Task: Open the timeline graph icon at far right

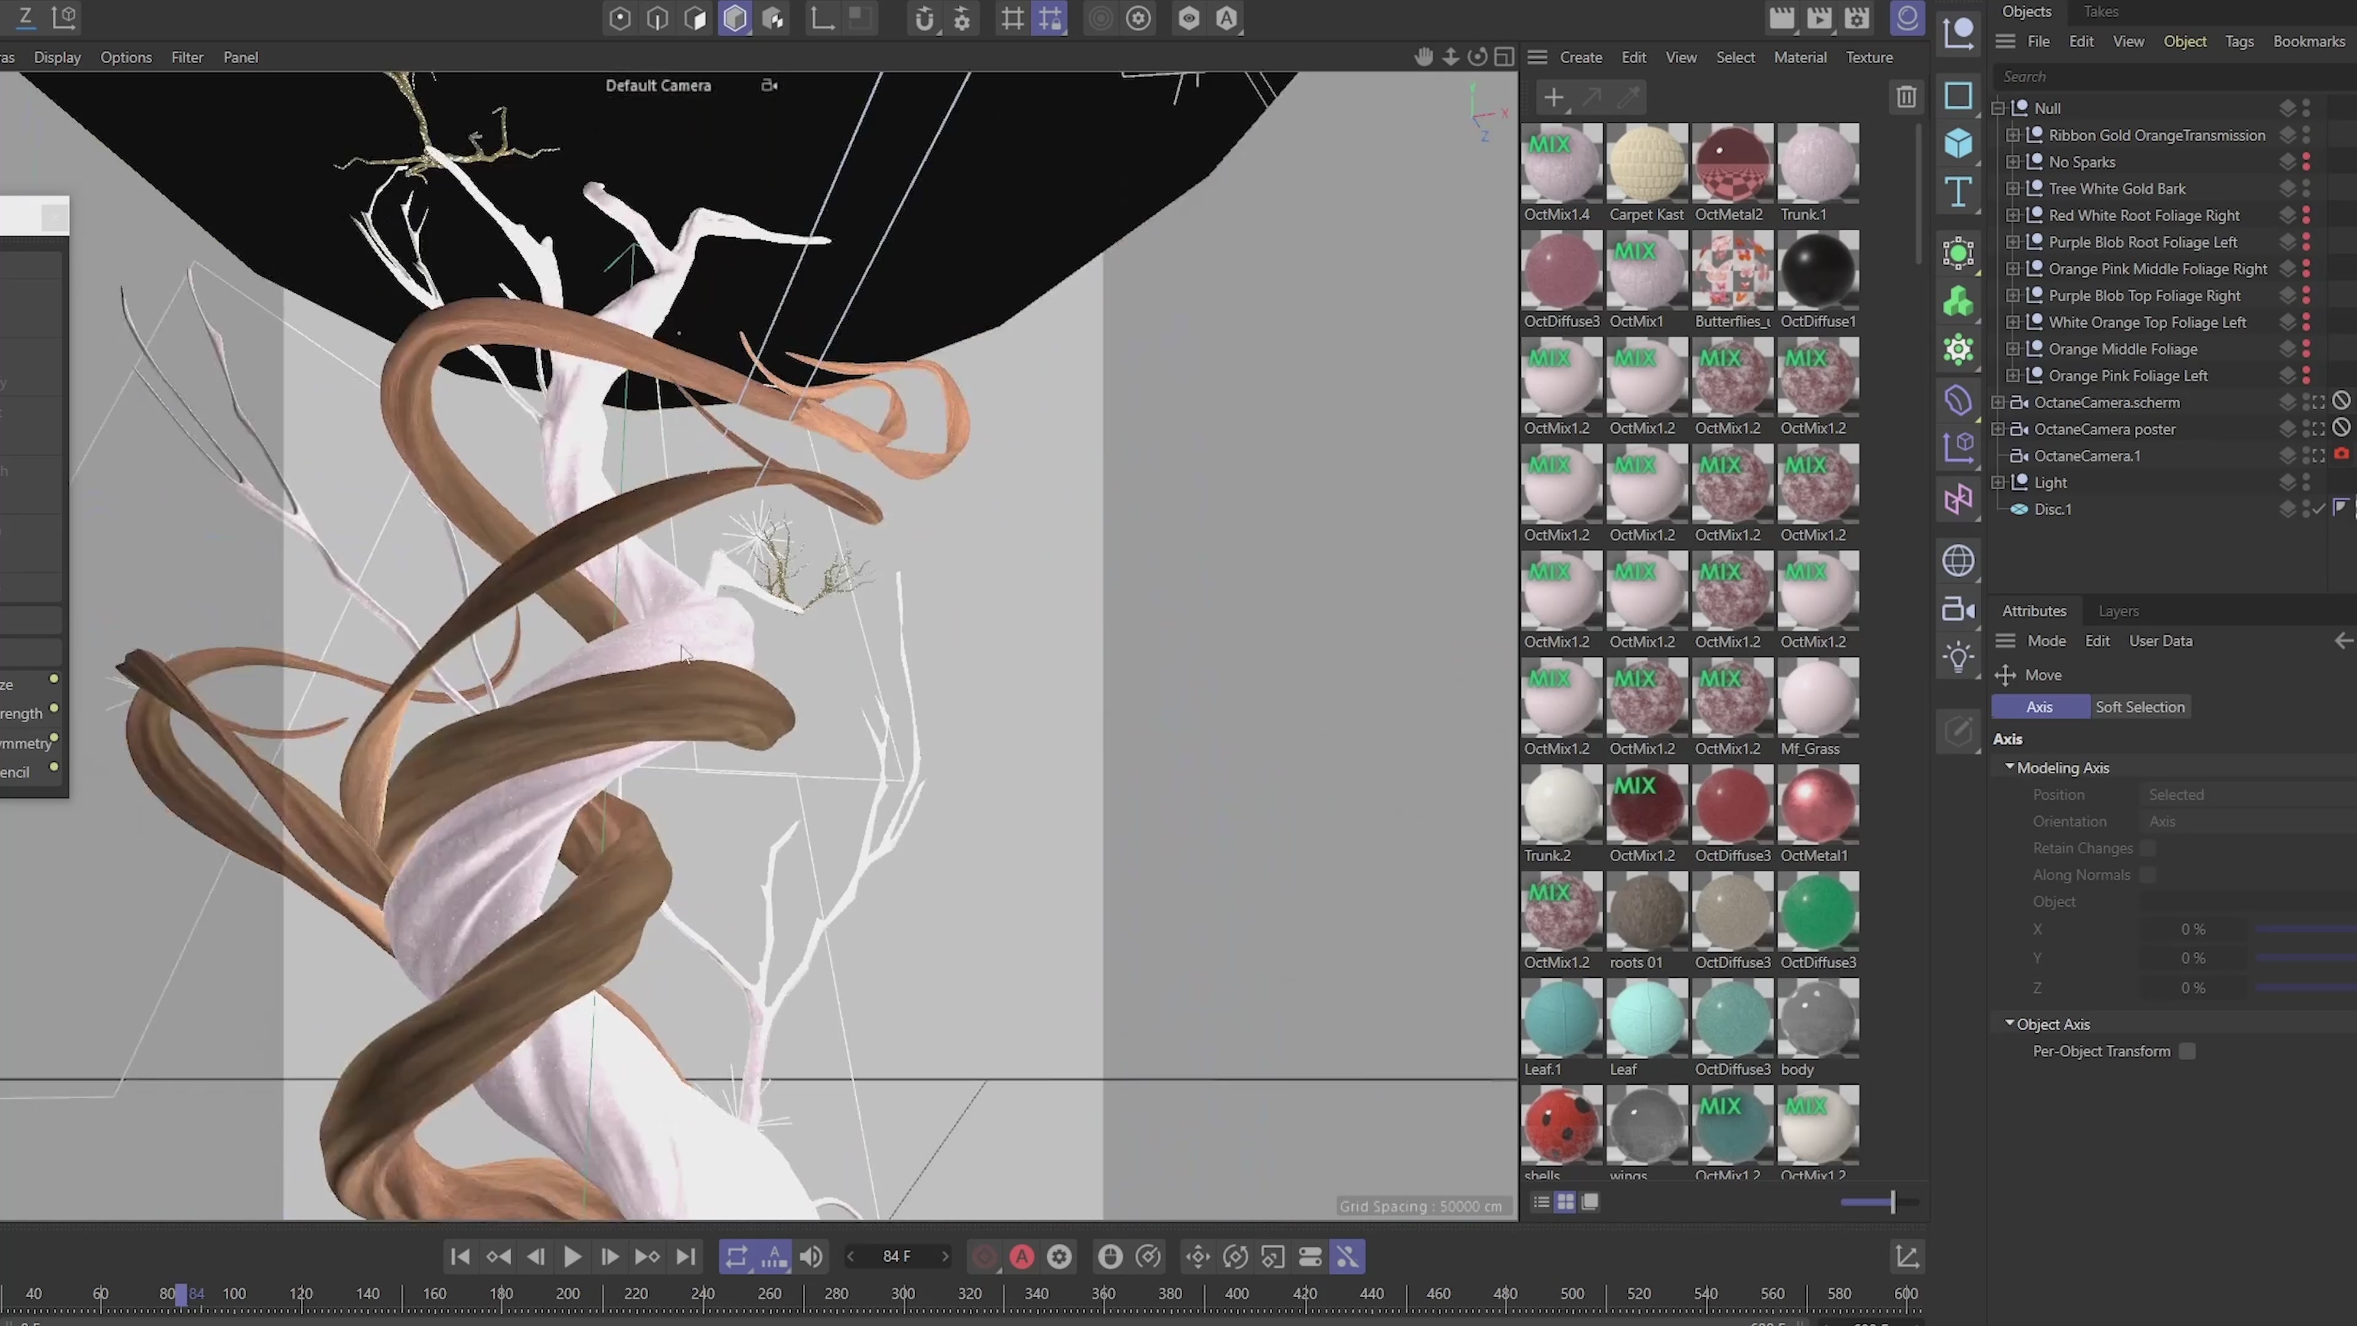Action: (x=1908, y=1257)
